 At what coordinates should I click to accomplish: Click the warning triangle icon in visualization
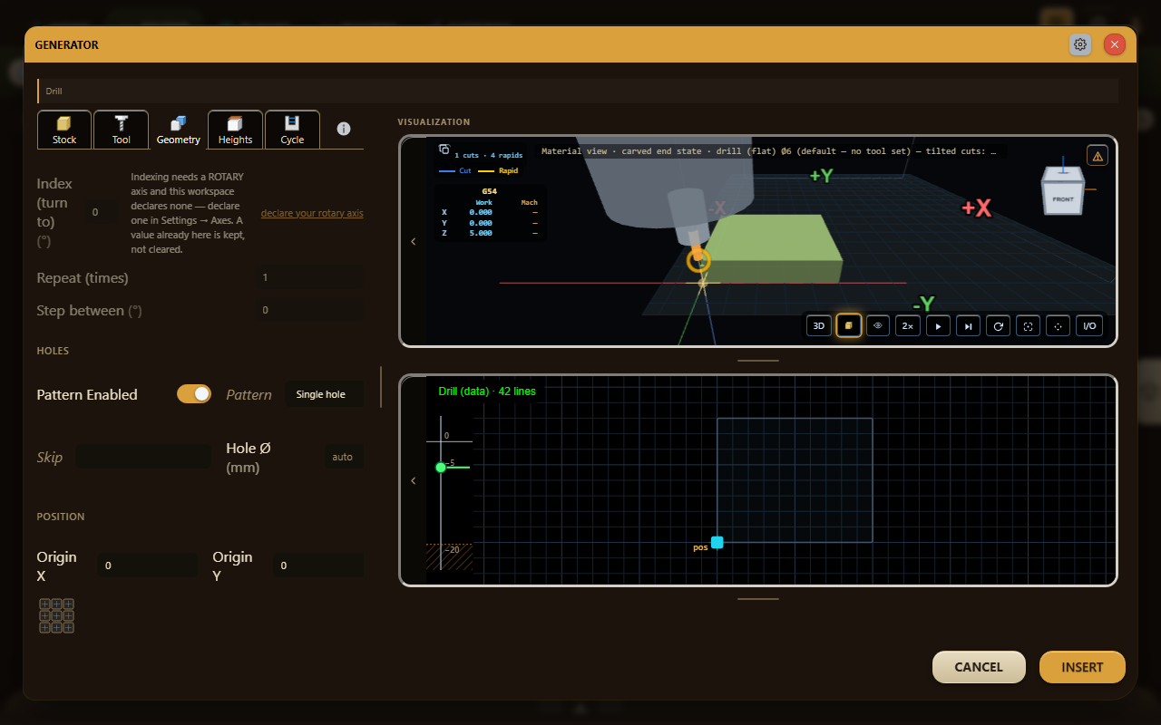tap(1098, 156)
